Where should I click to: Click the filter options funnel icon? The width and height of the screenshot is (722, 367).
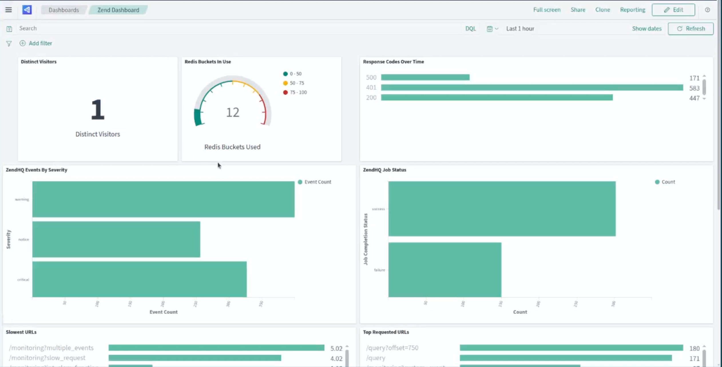pyautogui.click(x=9, y=43)
